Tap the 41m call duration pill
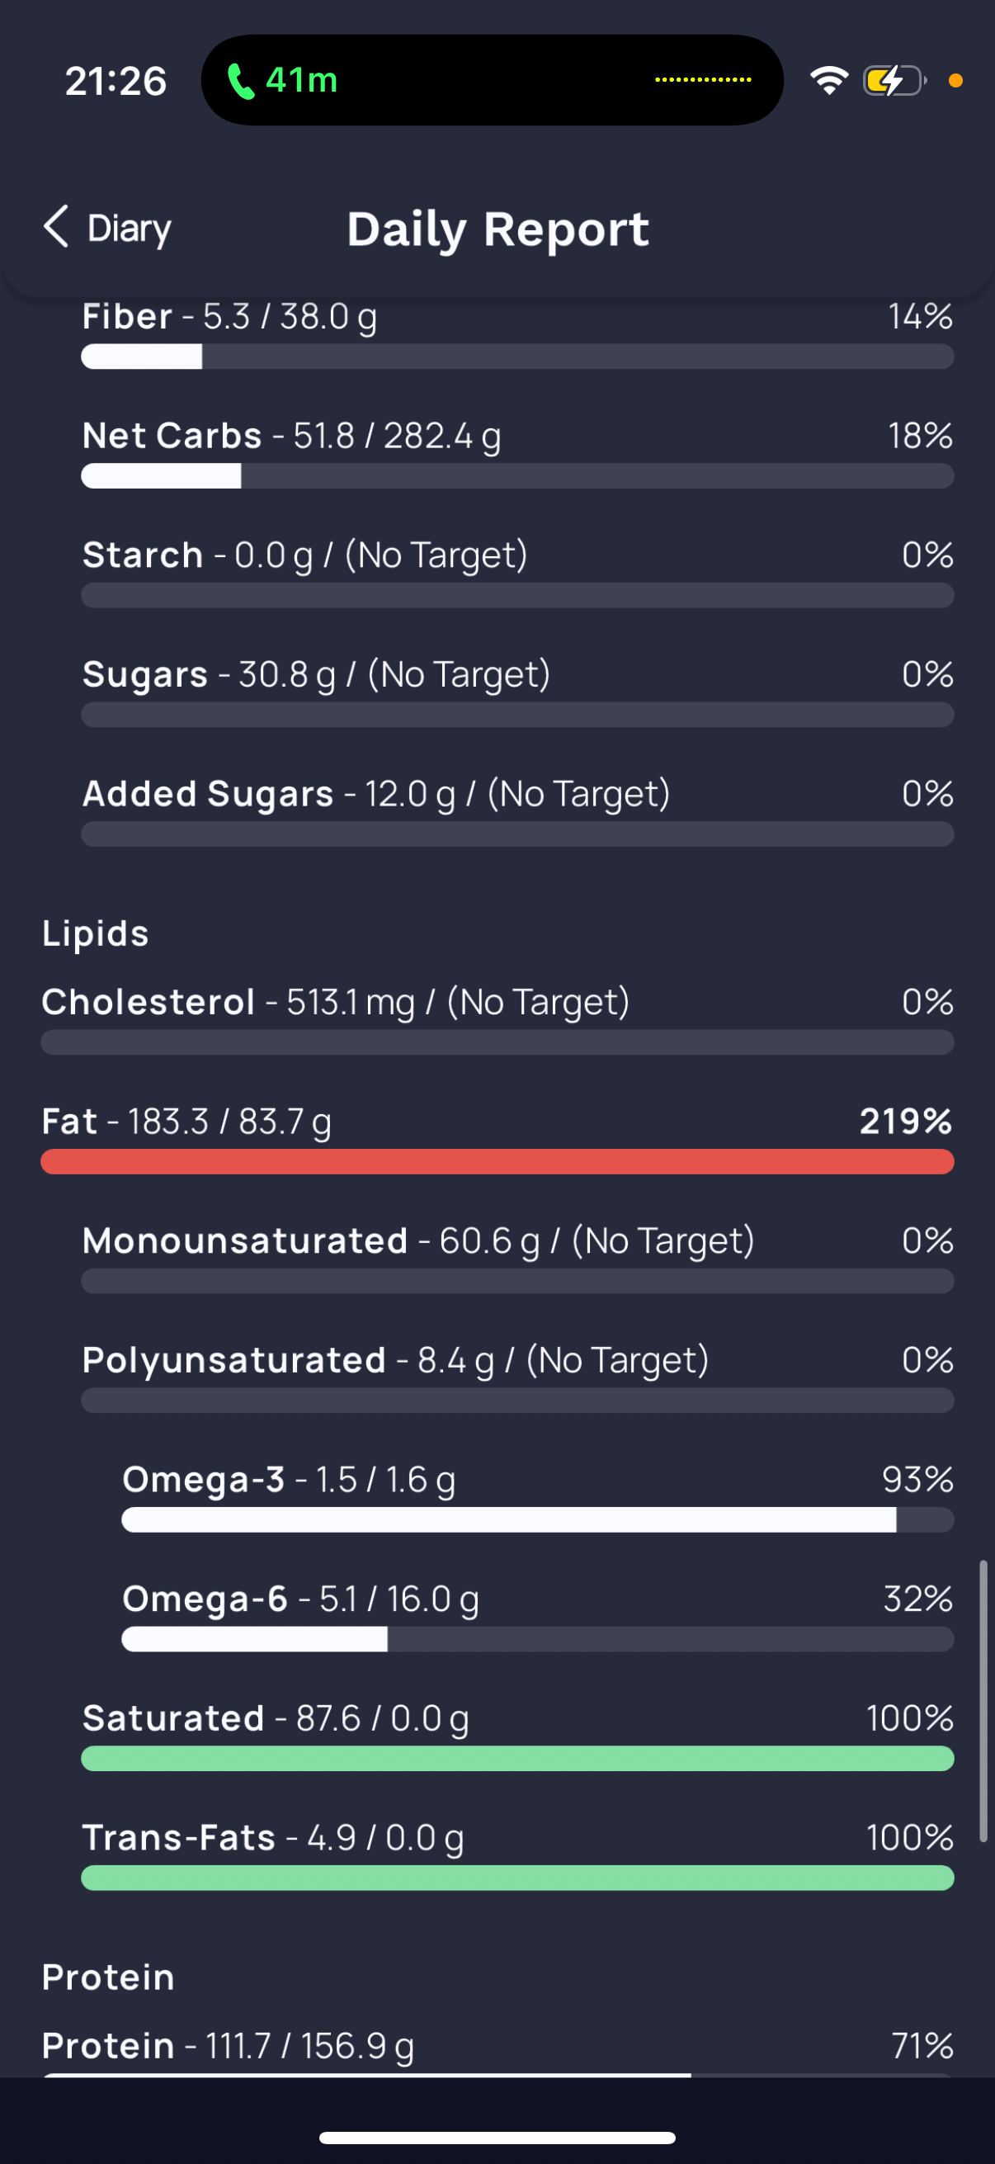The width and height of the screenshot is (995, 2164). (492, 80)
